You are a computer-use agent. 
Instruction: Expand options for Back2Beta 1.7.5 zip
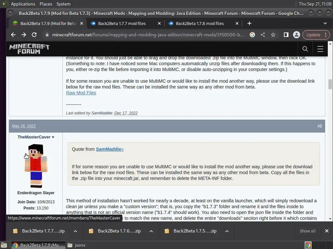point(227,231)
